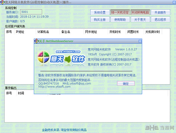The image size is (176, 133).
Task: Confirm the about dialog with 确定
Action: 126,83
